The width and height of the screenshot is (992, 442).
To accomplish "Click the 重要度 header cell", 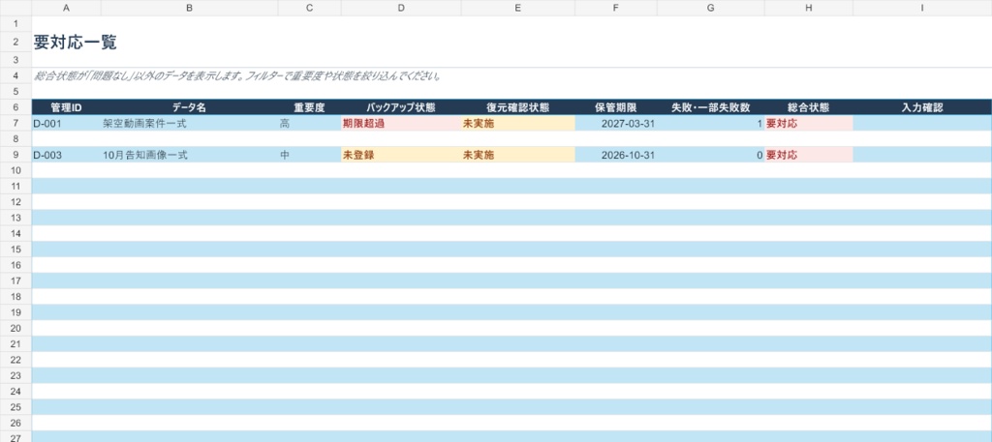I will 309,107.
